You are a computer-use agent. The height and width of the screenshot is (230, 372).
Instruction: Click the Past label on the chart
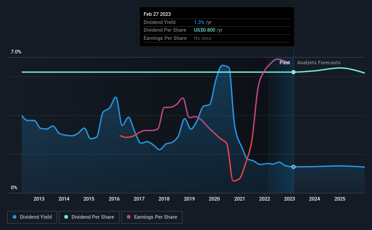pyautogui.click(x=285, y=62)
